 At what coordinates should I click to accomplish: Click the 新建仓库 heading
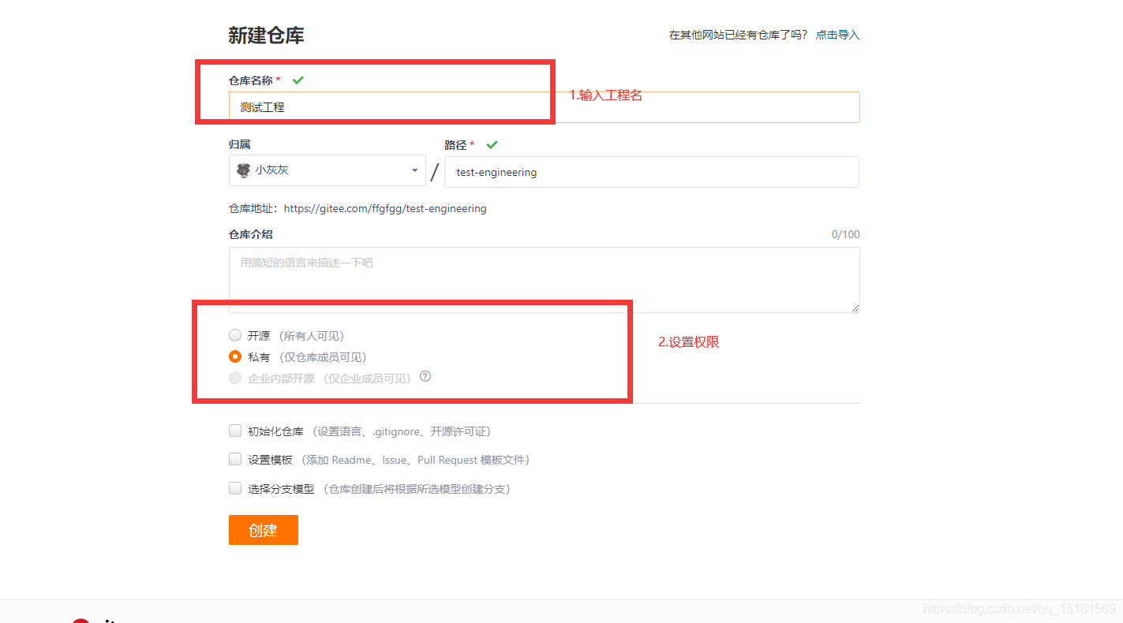(x=266, y=35)
